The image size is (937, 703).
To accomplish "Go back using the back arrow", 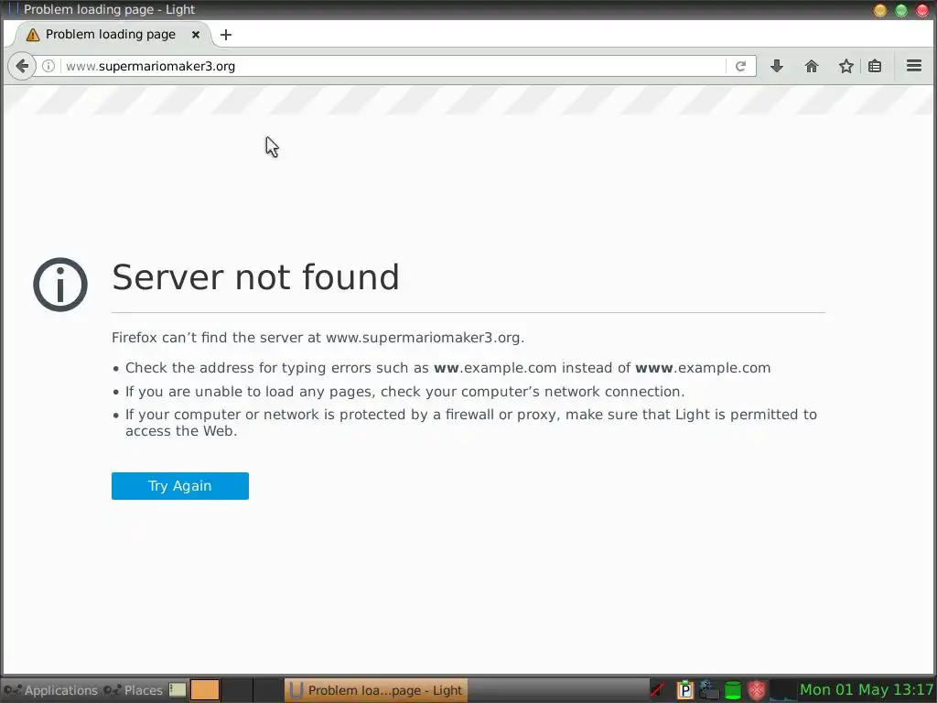I will [x=22, y=66].
